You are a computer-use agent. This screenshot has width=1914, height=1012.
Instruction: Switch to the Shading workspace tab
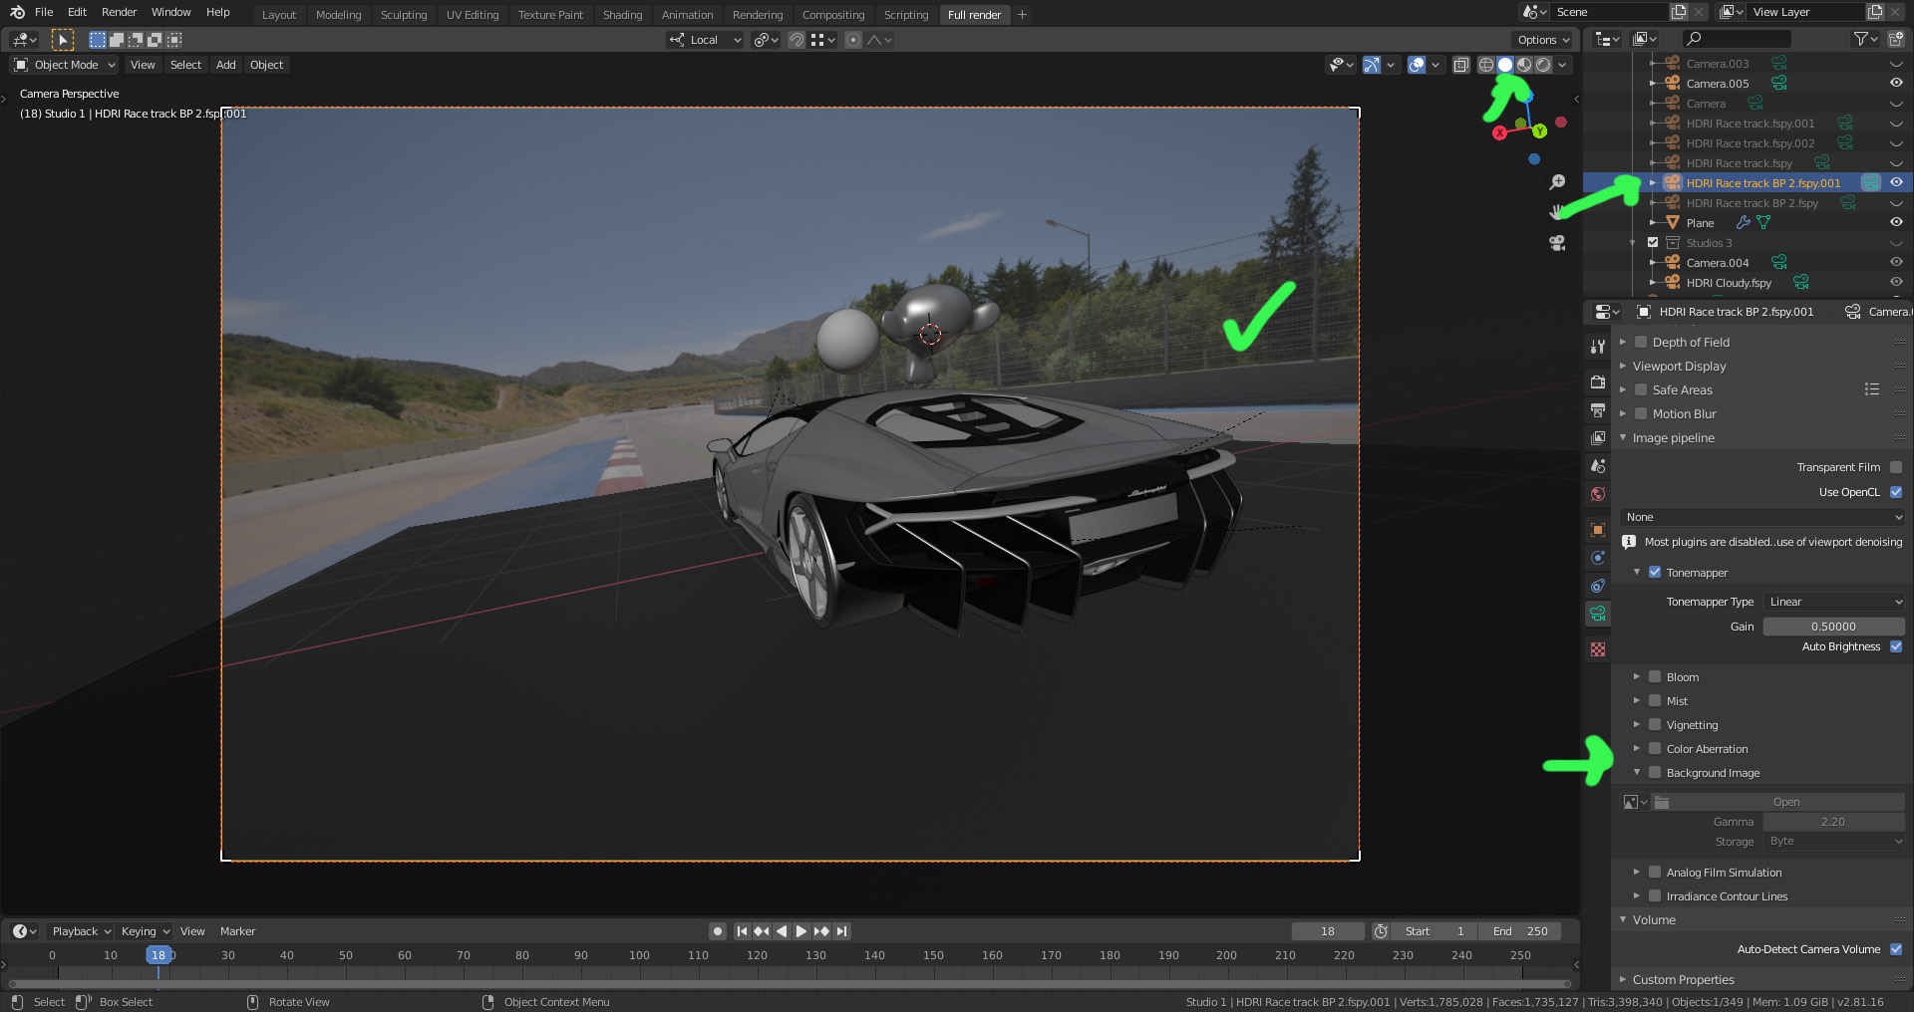pos(622,15)
